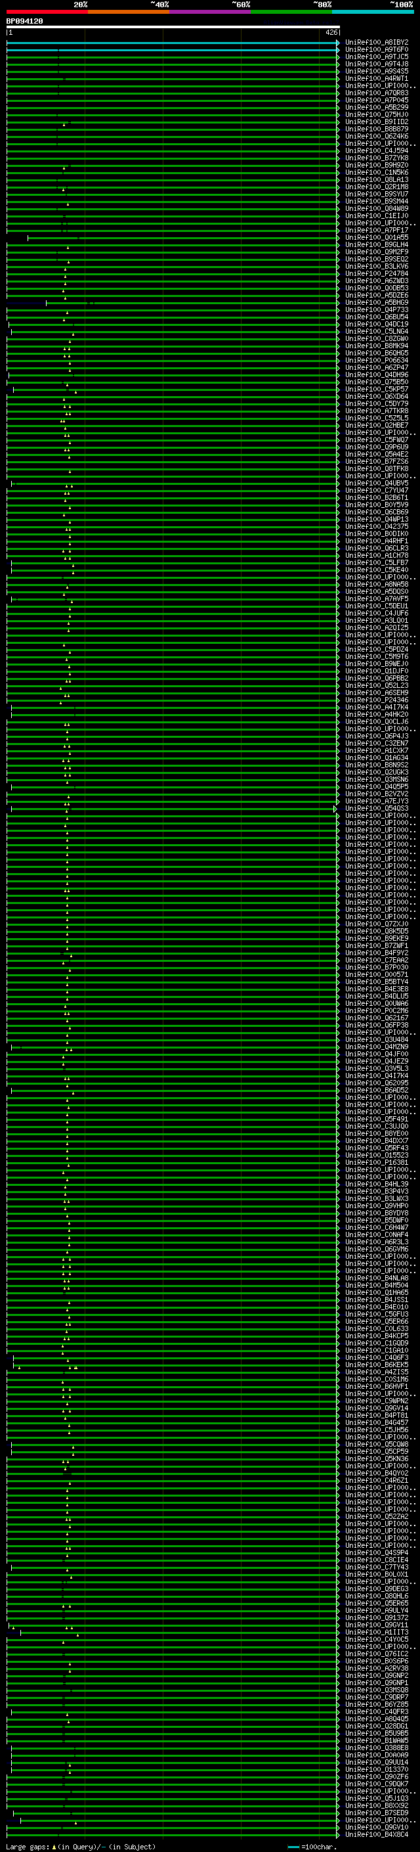The height and width of the screenshot is (1852, 420).
Task: Click the UniRef100_Q9GNP2 label
Action: [x=377, y=1675]
